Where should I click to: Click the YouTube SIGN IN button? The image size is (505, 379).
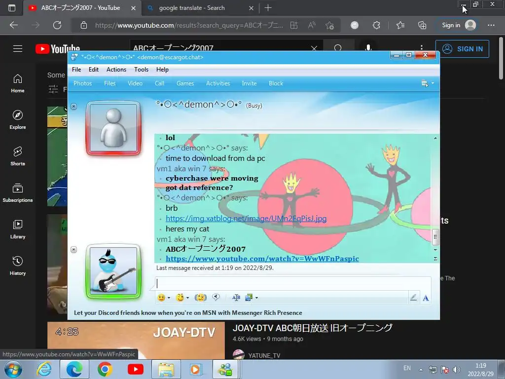(x=462, y=49)
